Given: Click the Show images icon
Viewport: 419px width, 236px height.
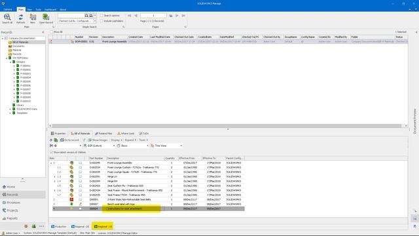Looking at the screenshot, I should click(x=90, y=140).
